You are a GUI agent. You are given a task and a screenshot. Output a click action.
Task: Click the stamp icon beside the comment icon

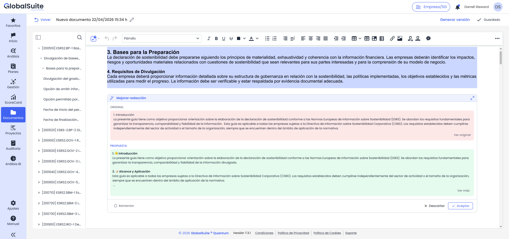(x=418, y=38)
